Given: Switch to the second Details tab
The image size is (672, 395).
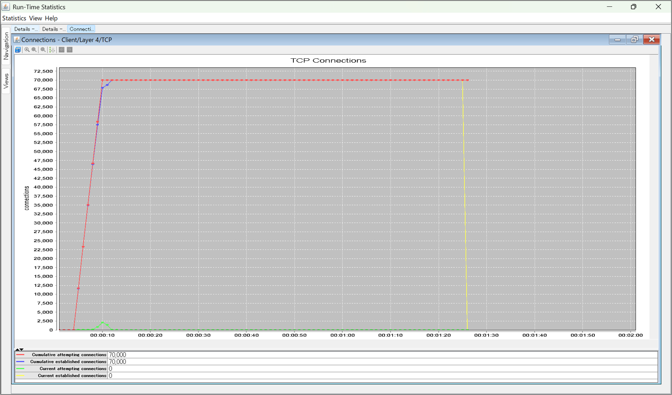Looking at the screenshot, I should coord(53,29).
